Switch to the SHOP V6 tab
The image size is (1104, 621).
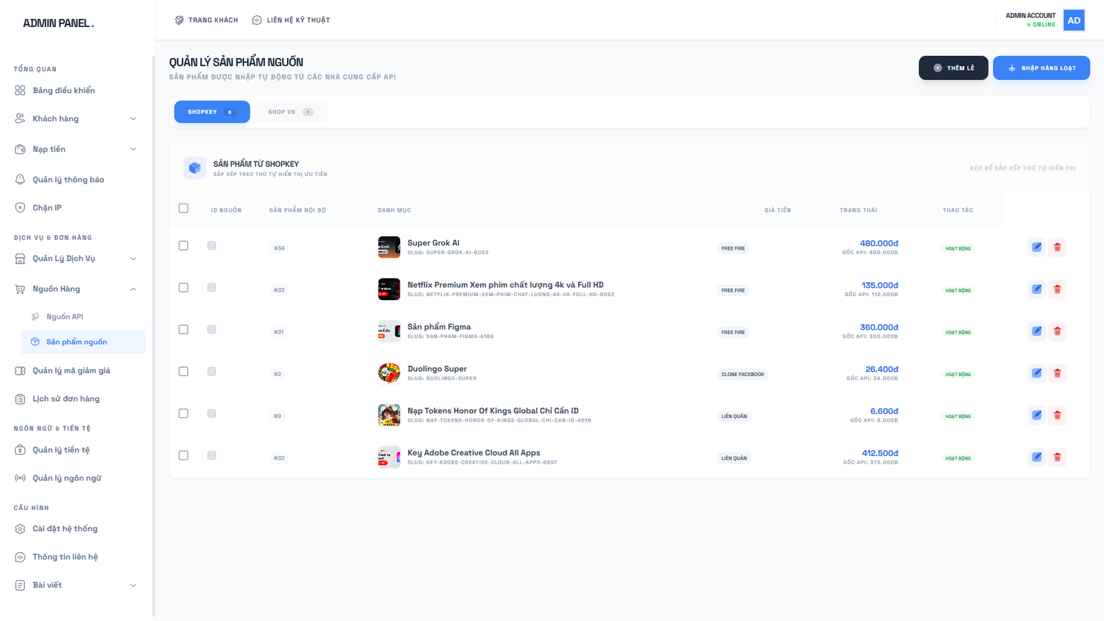click(290, 112)
